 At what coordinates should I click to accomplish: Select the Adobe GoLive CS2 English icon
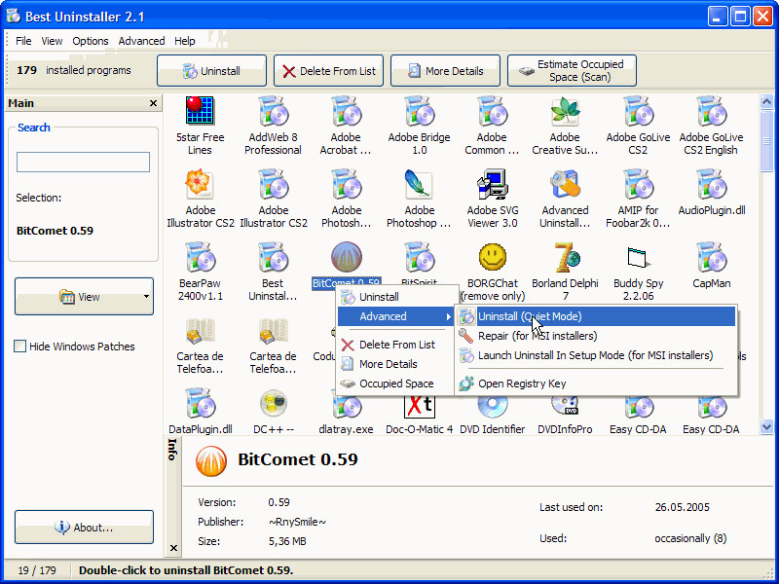[711, 111]
